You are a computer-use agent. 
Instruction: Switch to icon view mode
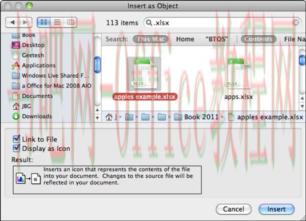point(44,22)
